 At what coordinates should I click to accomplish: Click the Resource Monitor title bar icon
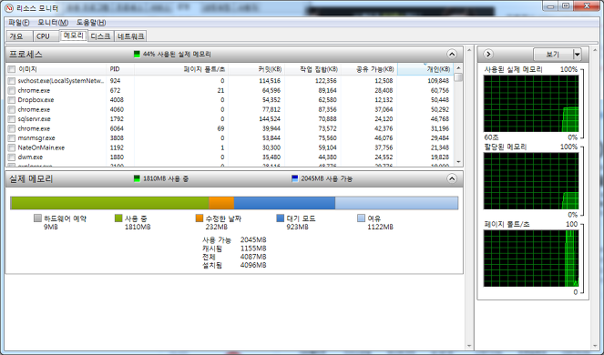(8, 7)
